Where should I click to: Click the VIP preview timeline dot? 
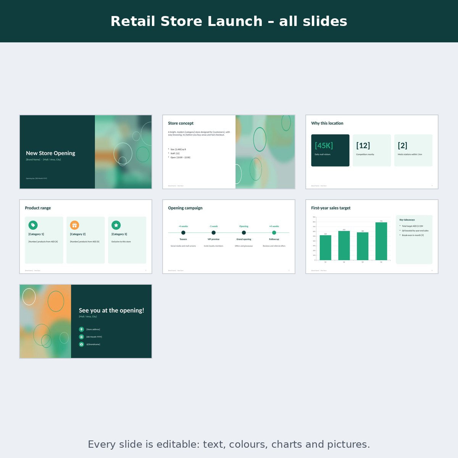[x=213, y=233]
